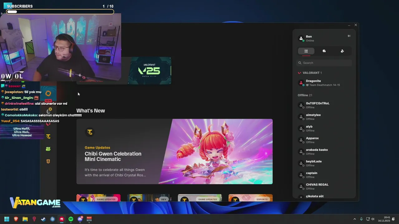Open the Windows Start menu
This screenshot has width=399, height=224.
pos(7,219)
